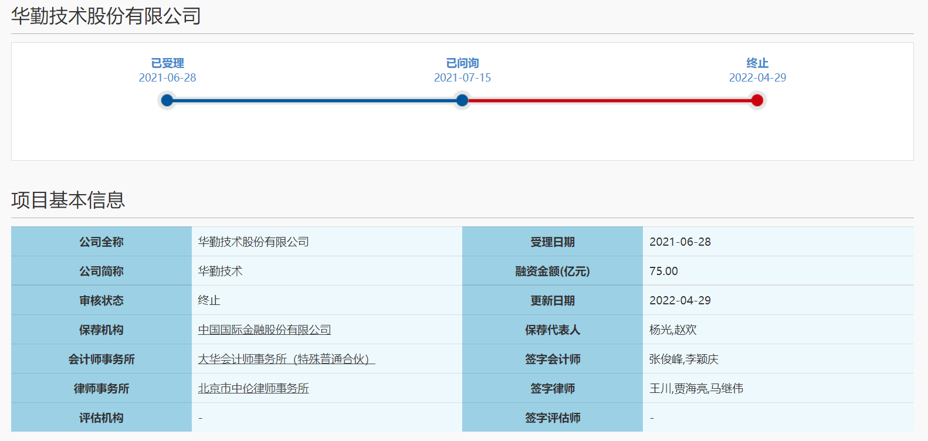Click the 2021-06-28 acceptance date value in table

[x=680, y=242]
